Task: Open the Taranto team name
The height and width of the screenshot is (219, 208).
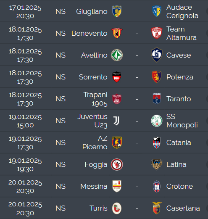Action: tap(179, 99)
